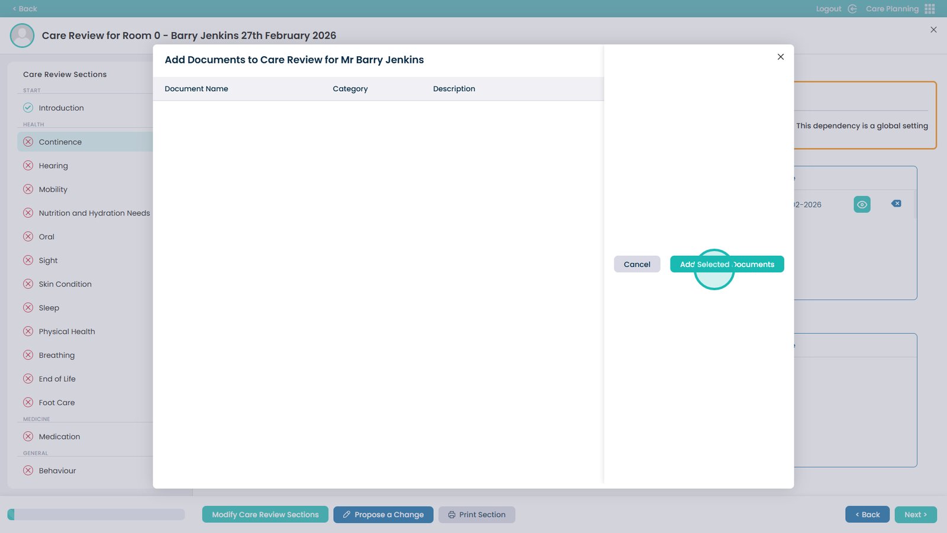Click Propose a Change button
This screenshot has width=947, height=533.
pos(383,515)
